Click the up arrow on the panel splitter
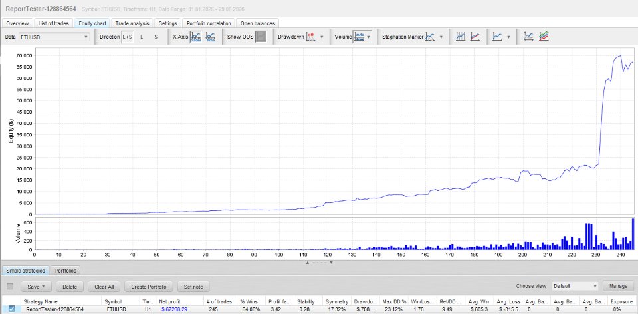This screenshot has height=314, width=638. (308, 263)
